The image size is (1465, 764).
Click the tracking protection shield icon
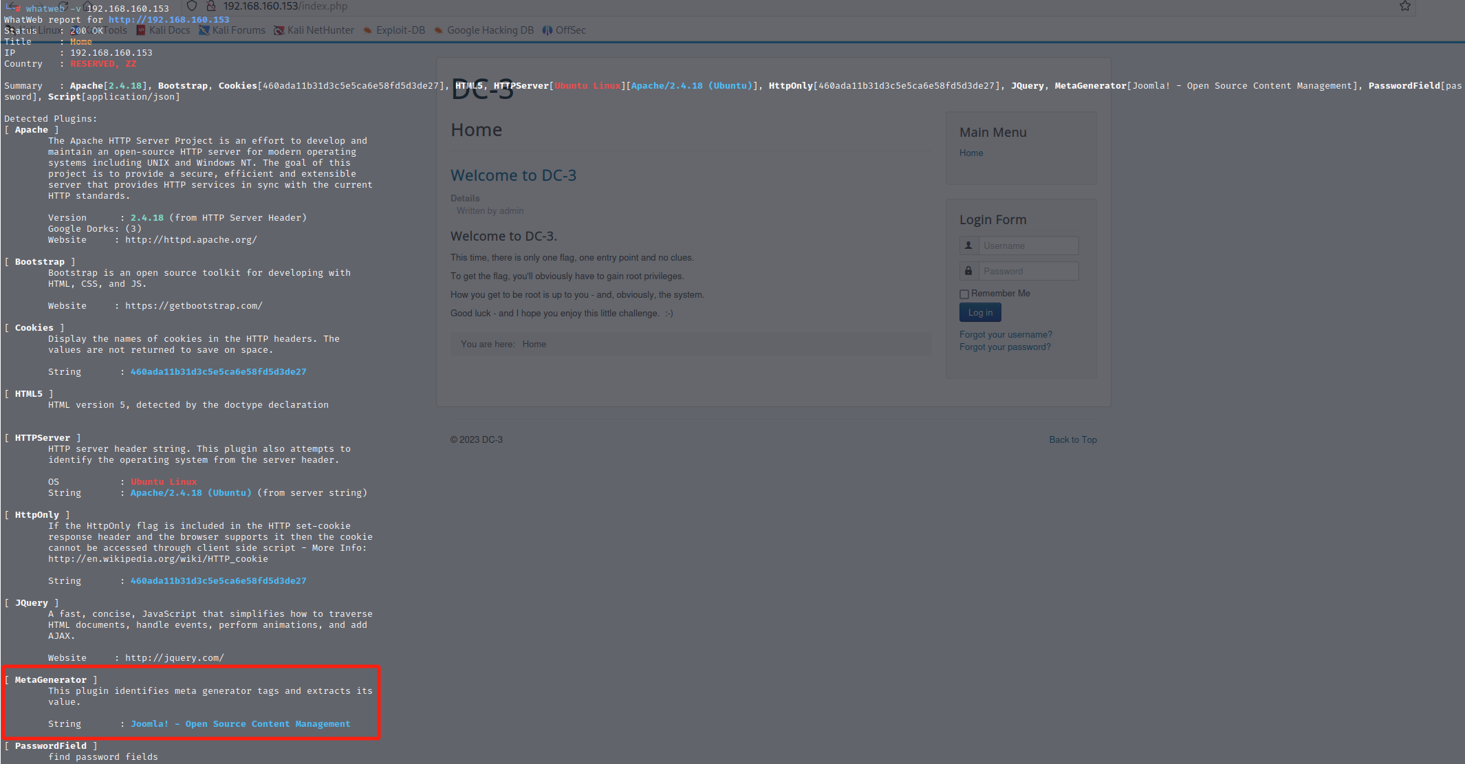pos(192,6)
